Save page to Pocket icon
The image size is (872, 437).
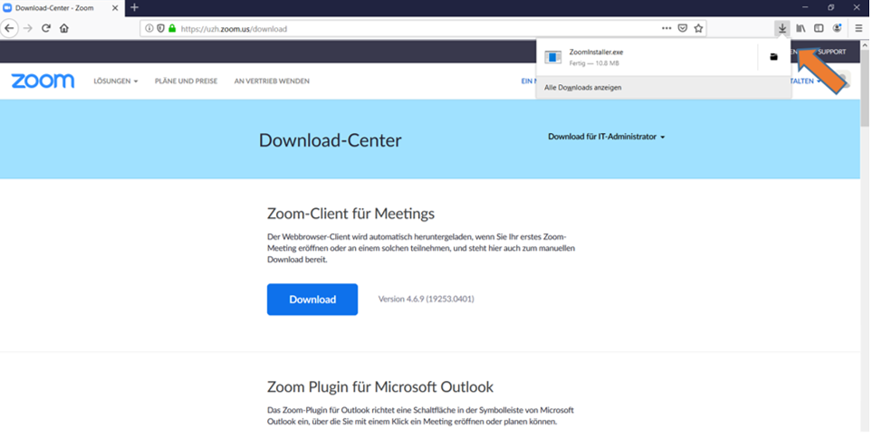pos(683,28)
